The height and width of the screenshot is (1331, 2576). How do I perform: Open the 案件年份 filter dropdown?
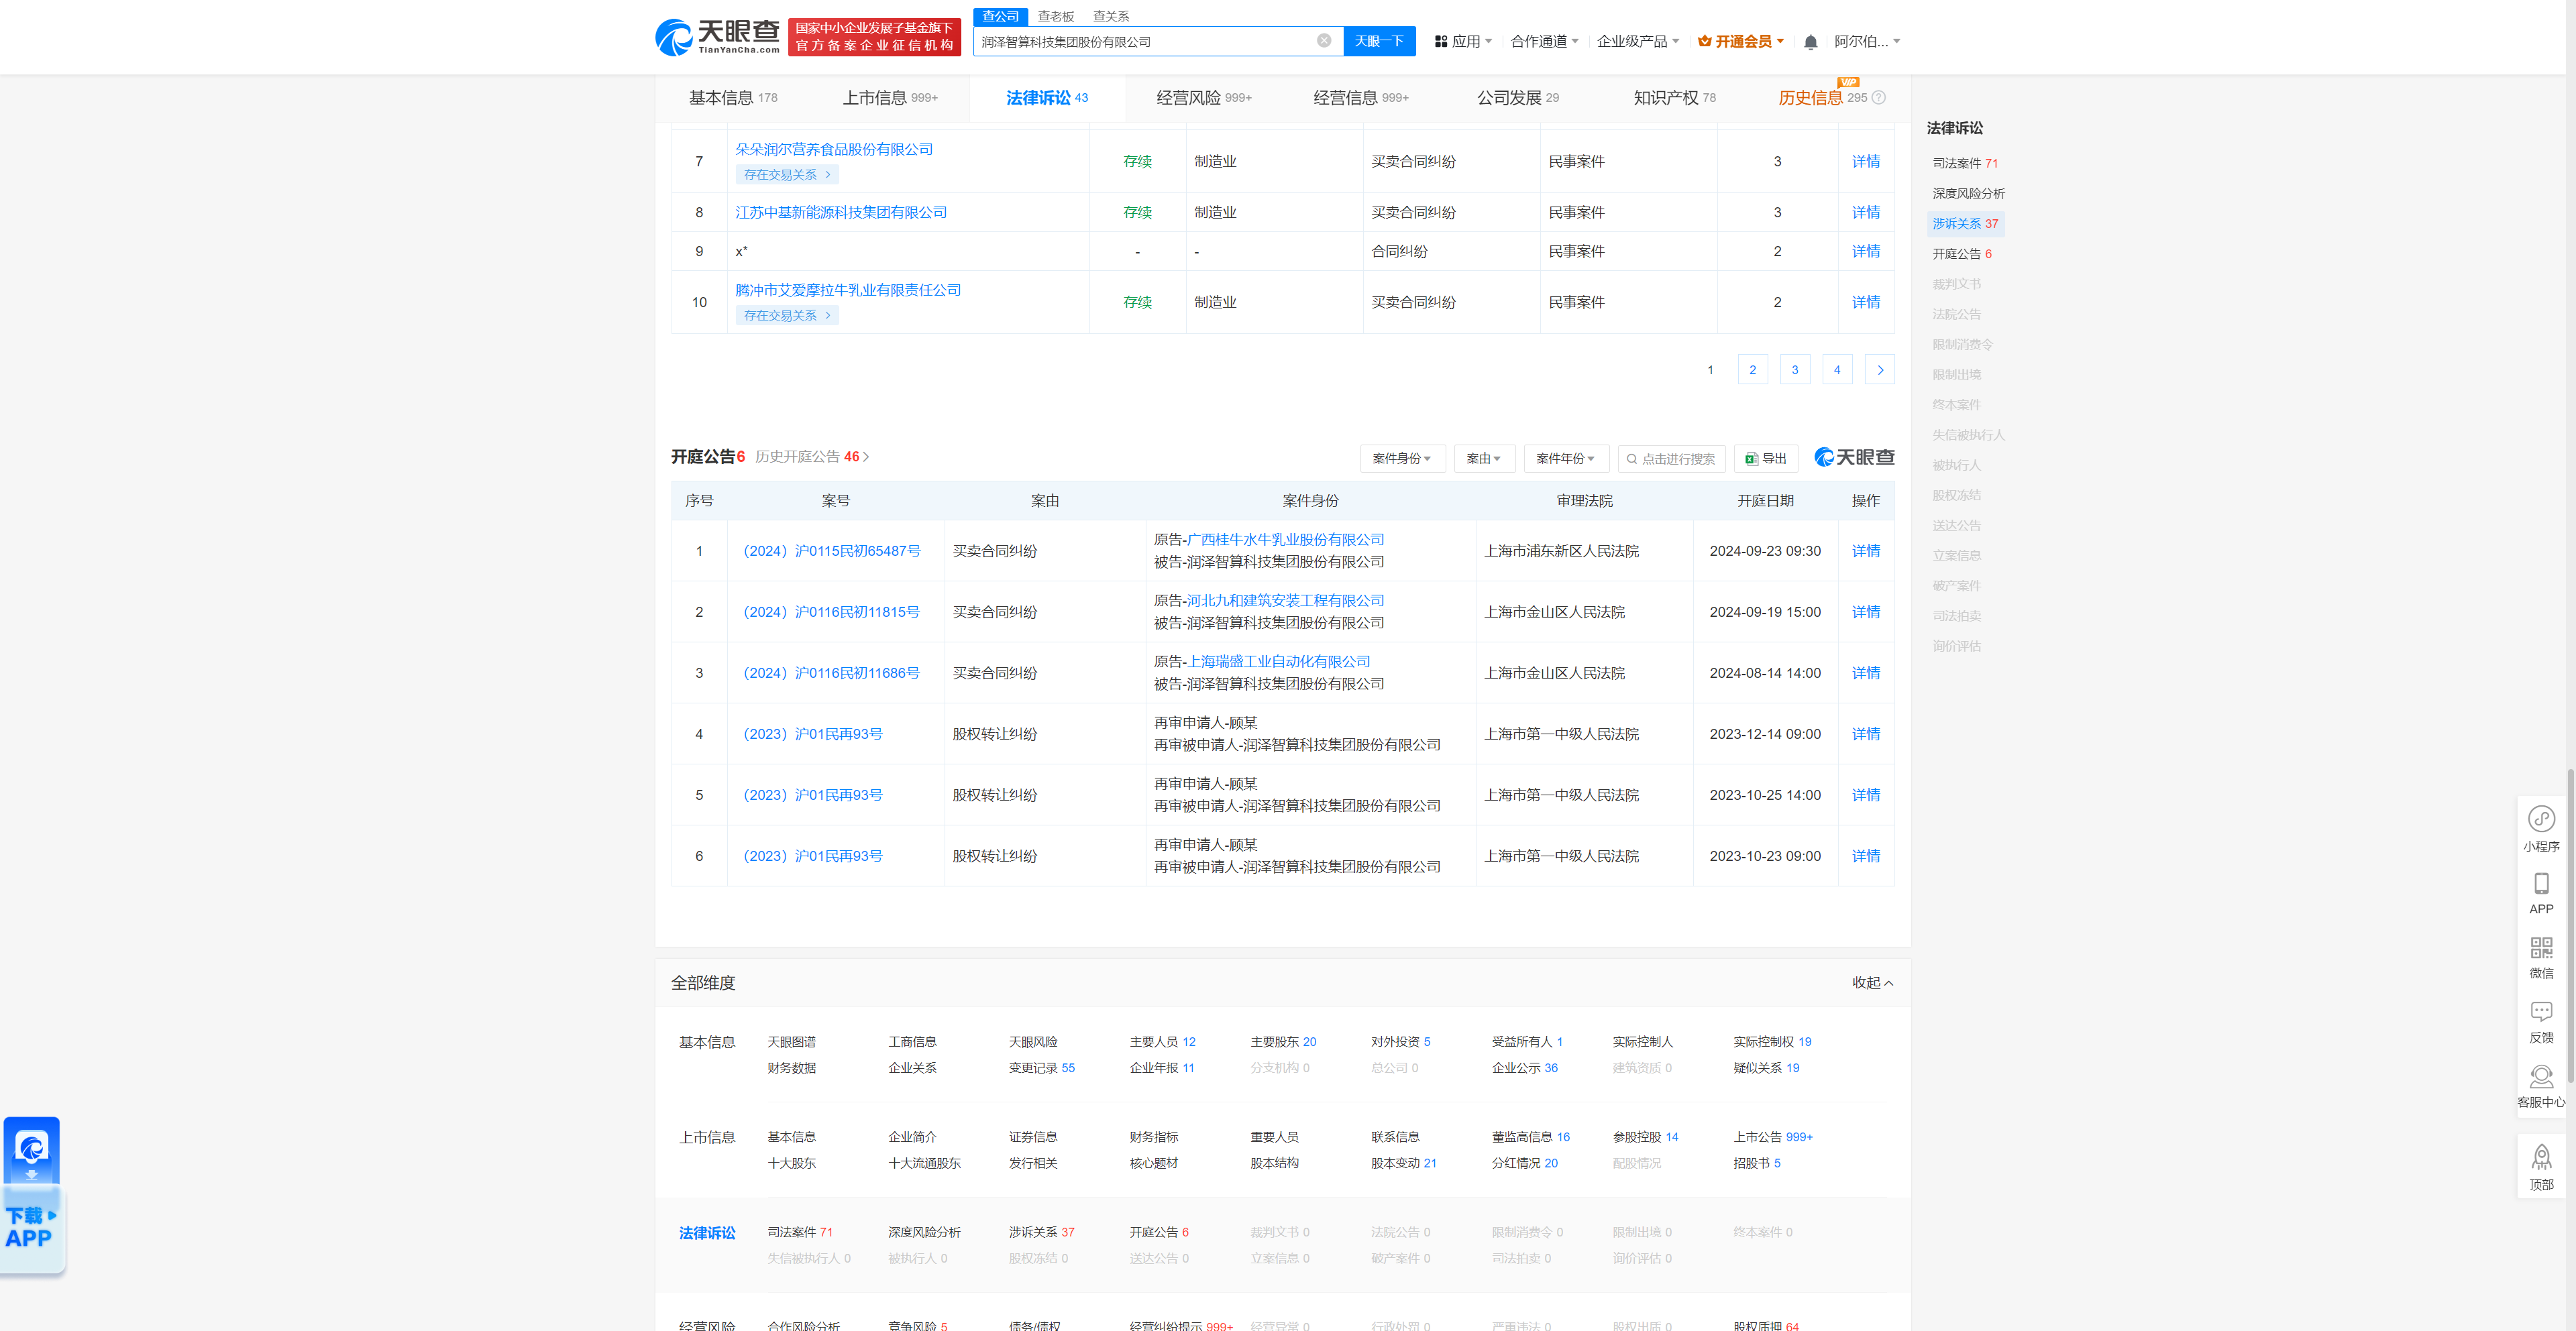click(x=1566, y=459)
